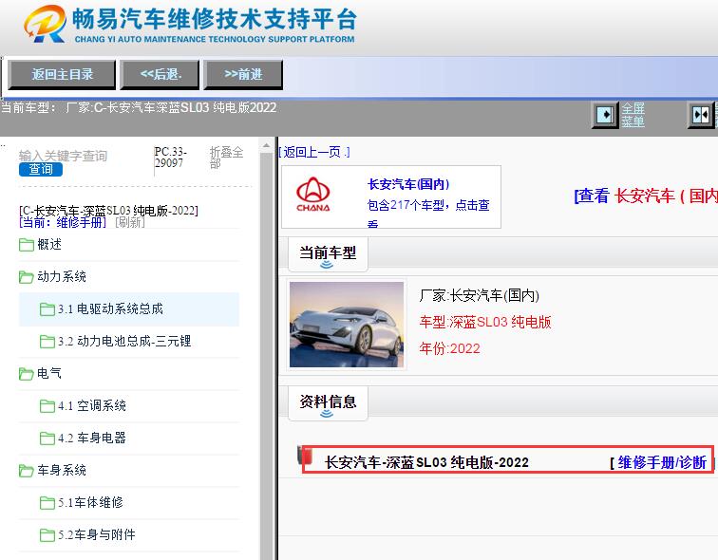The width and height of the screenshot is (718, 560).
Task: Select the 当前车型 tab
Action: point(328,253)
